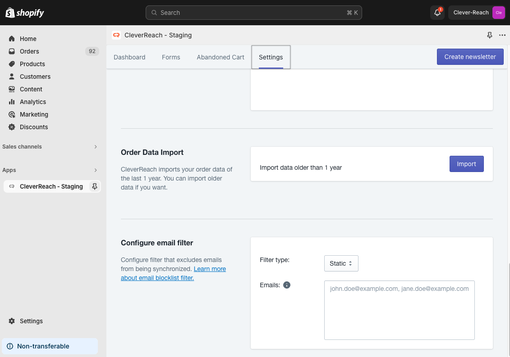Viewport: 510px width, 357px height.
Task: Click the Emails info tooltip icon
Action: point(287,285)
